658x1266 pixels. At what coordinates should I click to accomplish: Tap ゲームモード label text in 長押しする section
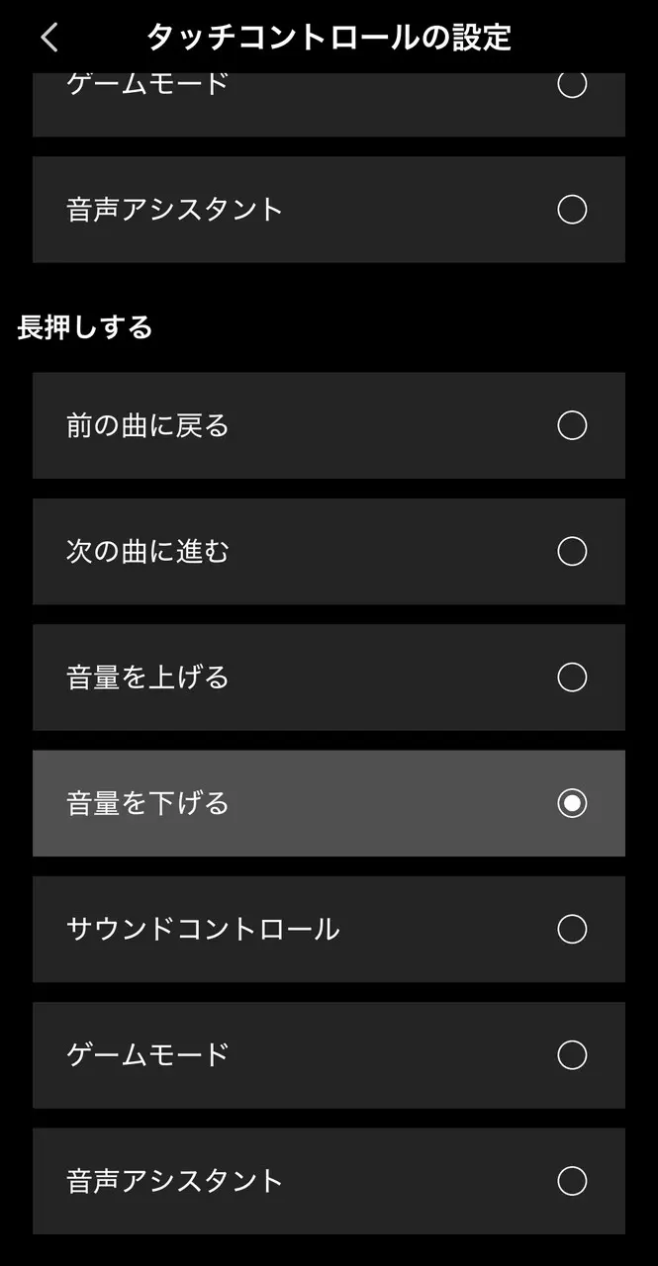(147, 1055)
